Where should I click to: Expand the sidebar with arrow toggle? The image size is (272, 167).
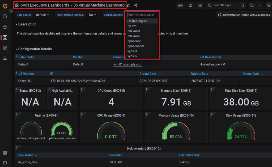point(11,11)
